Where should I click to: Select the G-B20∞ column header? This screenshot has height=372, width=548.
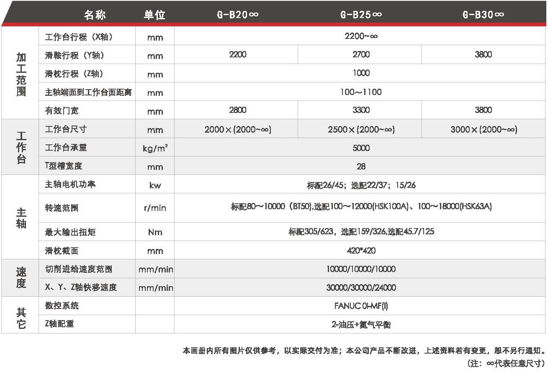[237, 15]
